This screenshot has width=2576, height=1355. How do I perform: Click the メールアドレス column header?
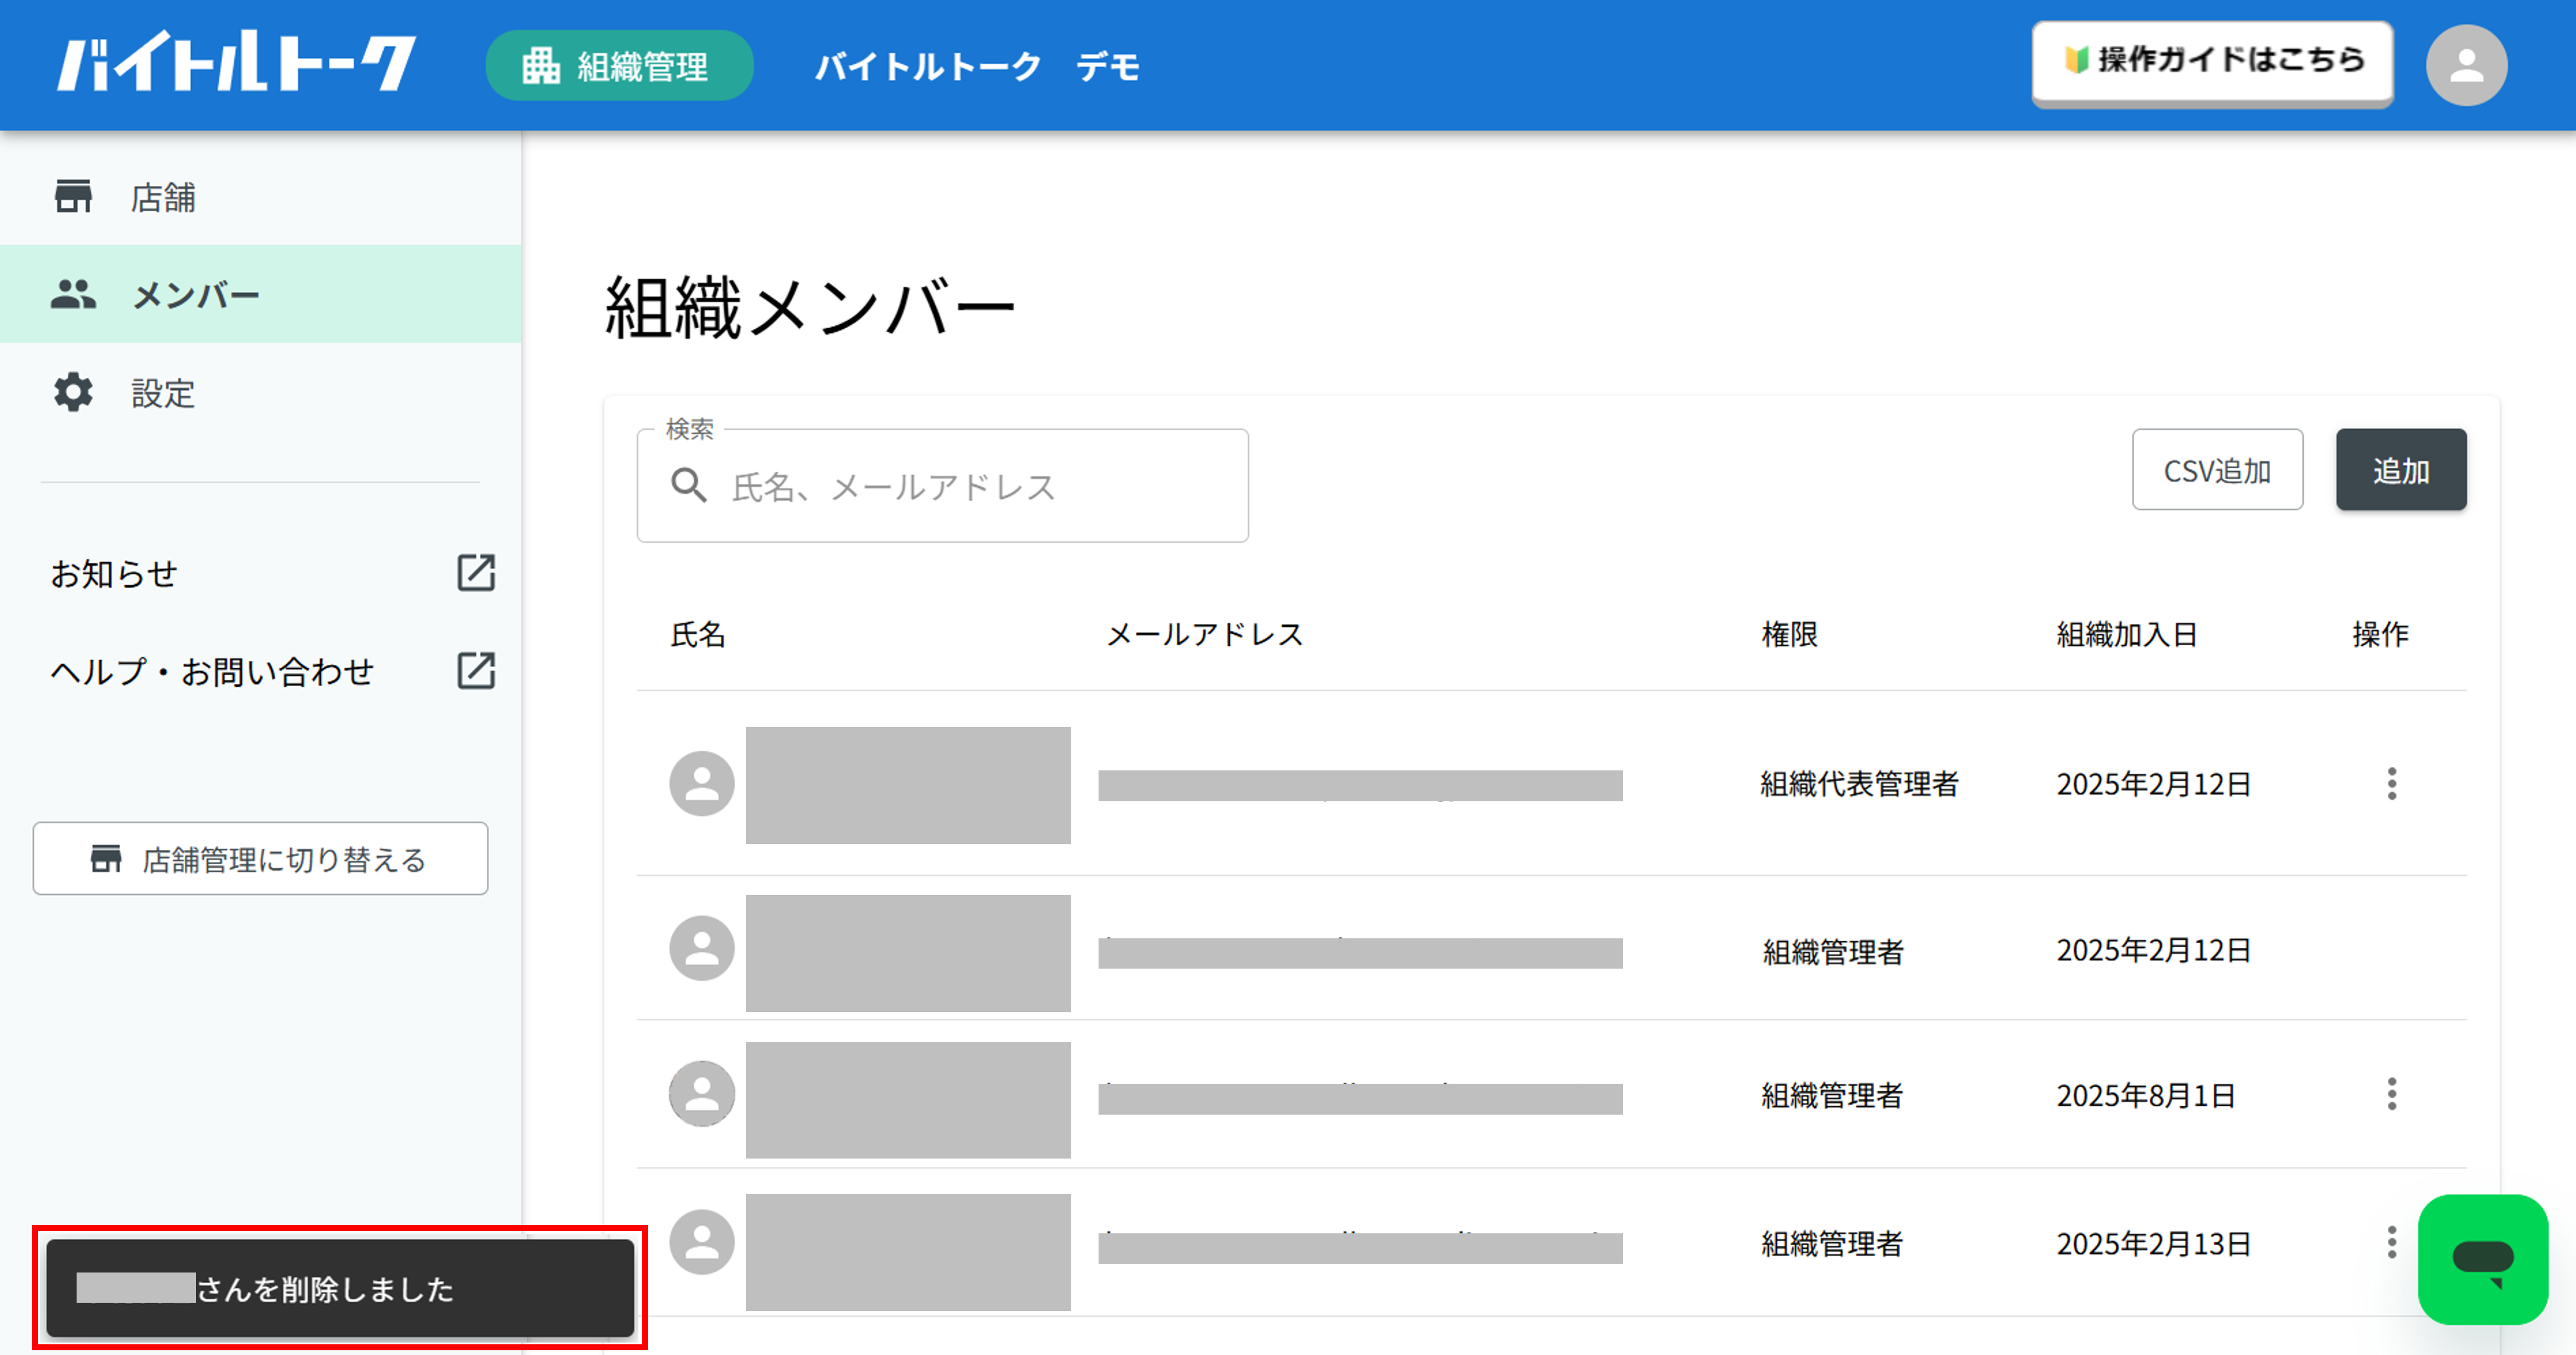pos(1205,634)
